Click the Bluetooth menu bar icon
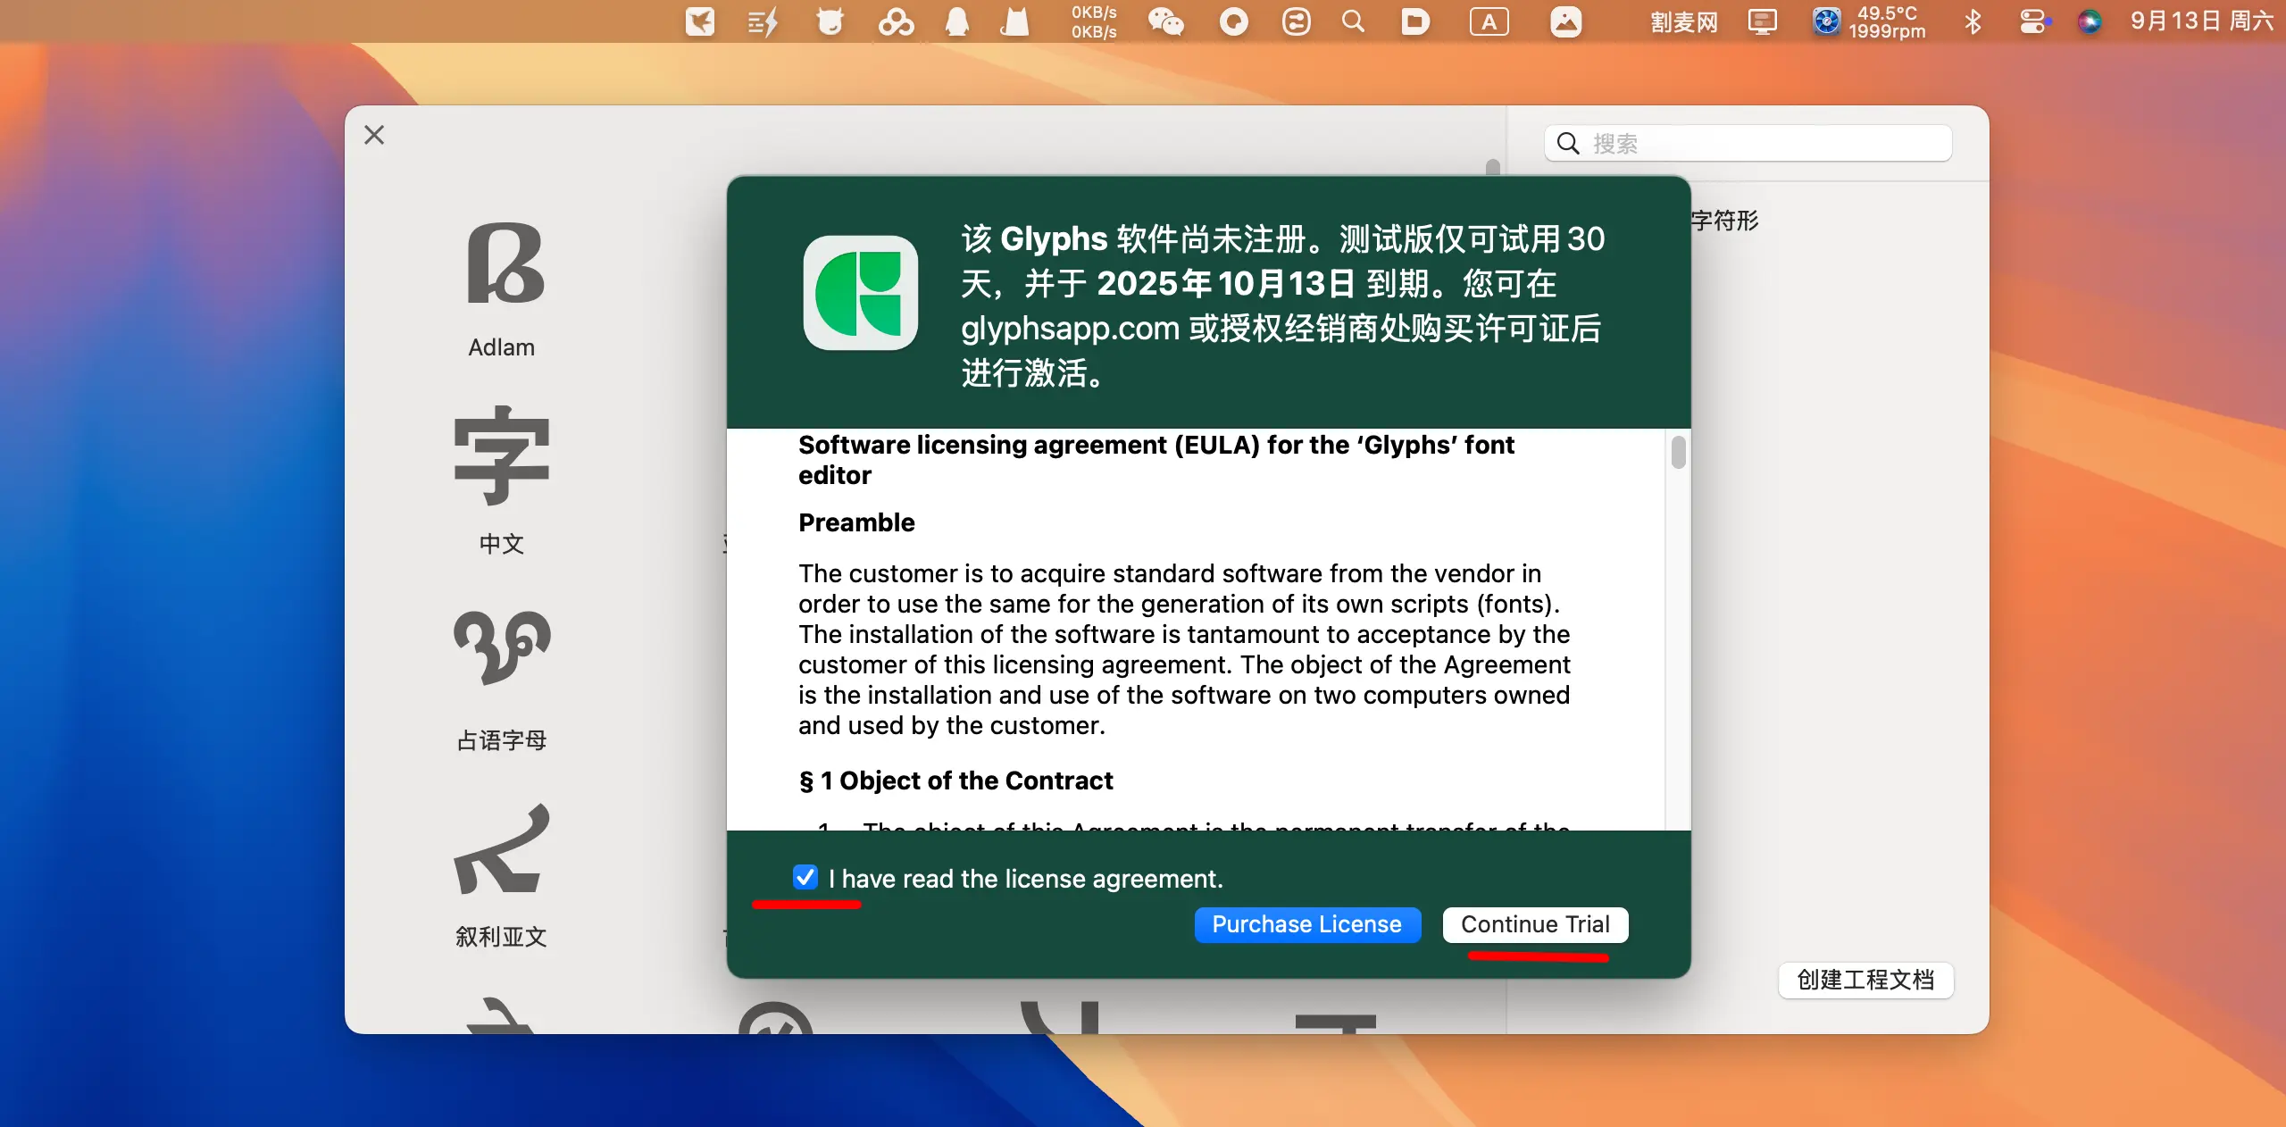 click(1973, 21)
